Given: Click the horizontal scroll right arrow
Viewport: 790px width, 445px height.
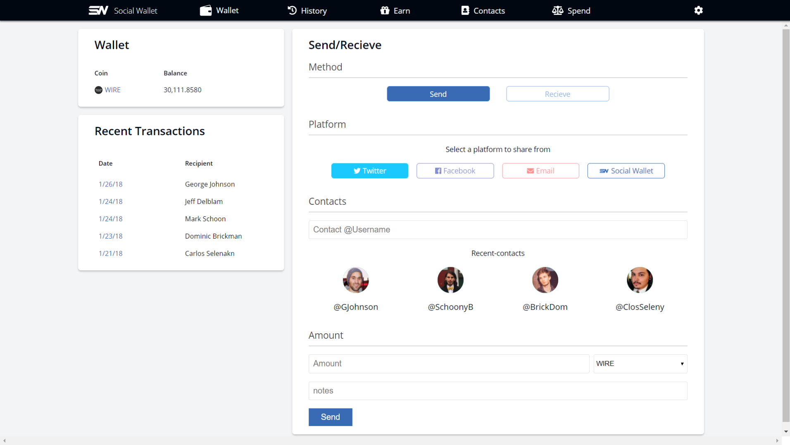Looking at the screenshot, I should (777, 441).
